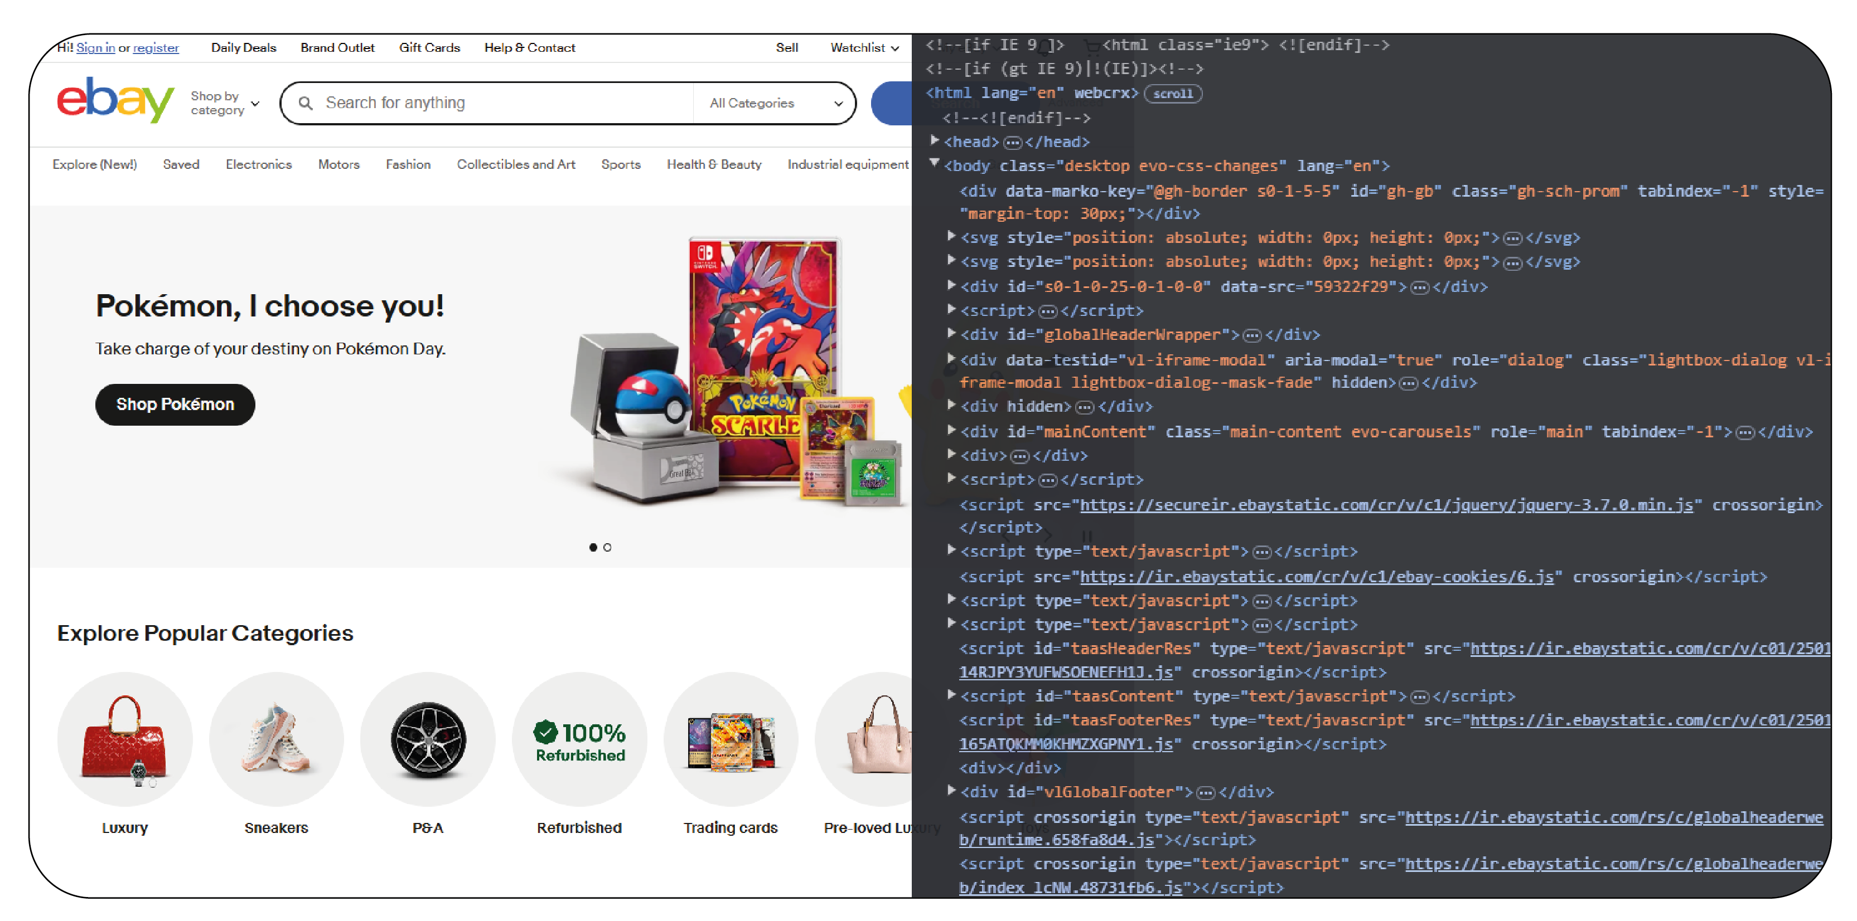Expand the vlGlobalFooter div node
The image size is (1857, 921).
[951, 791]
